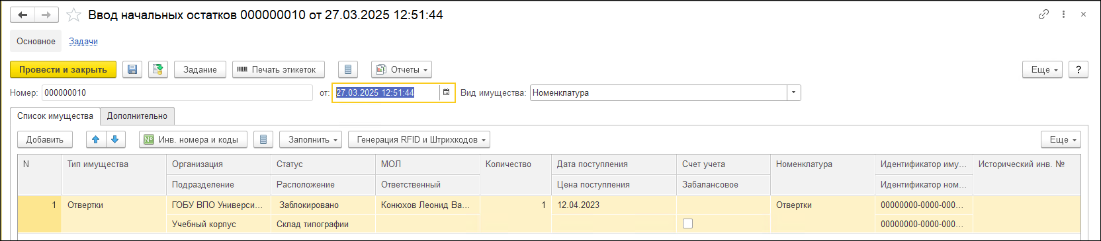The image size is (1101, 241).
Task: Expand the Вид имущества dropdown arrow
Action: 793,92
